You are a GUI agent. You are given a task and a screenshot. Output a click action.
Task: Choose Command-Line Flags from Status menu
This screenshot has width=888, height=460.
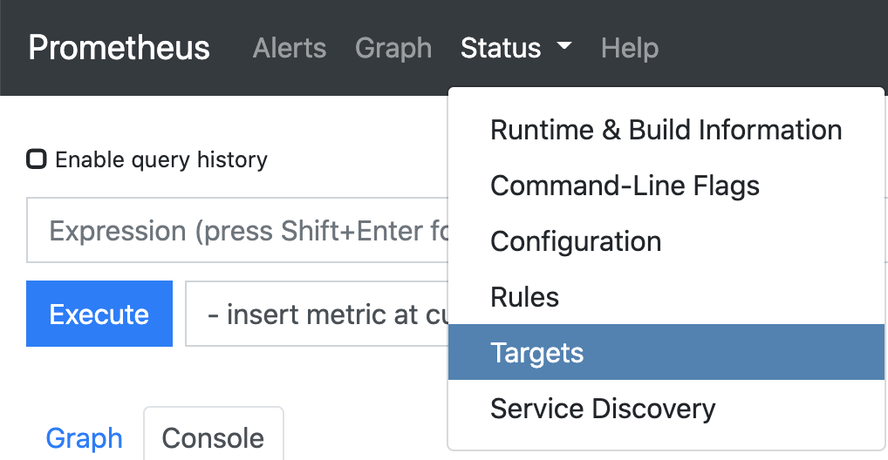pyautogui.click(x=625, y=186)
